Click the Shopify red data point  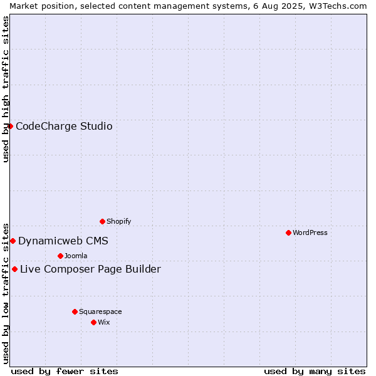point(102,221)
